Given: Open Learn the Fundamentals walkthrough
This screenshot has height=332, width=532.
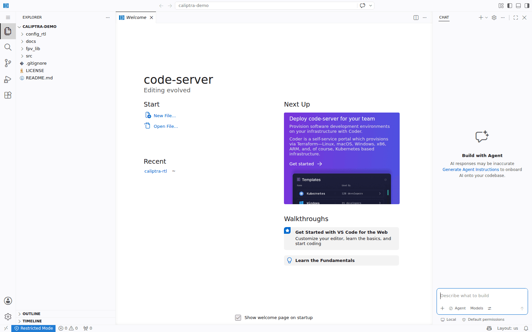Looking at the screenshot, I should coord(341,260).
